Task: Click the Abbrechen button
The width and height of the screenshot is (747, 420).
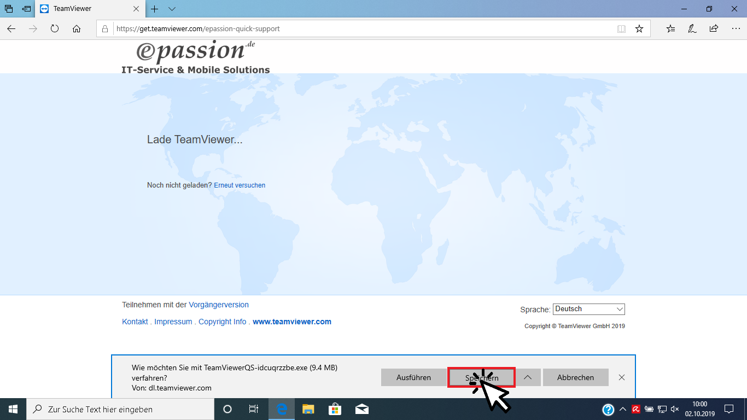Action: coord(575,377)
